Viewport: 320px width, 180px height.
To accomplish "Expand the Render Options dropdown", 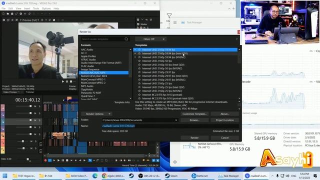I will (96, 114).
